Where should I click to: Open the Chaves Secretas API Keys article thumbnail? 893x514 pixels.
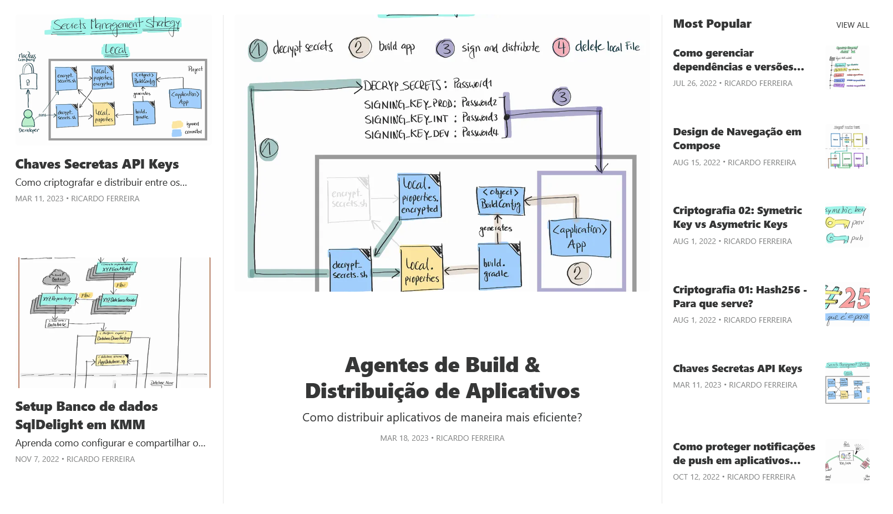pos(113,79)
